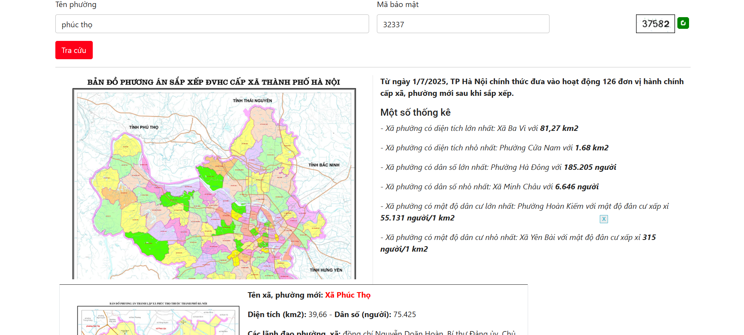744x335 pixels.
Task: Click the Một số thống kê heading
Action: [x=415, y=113]
